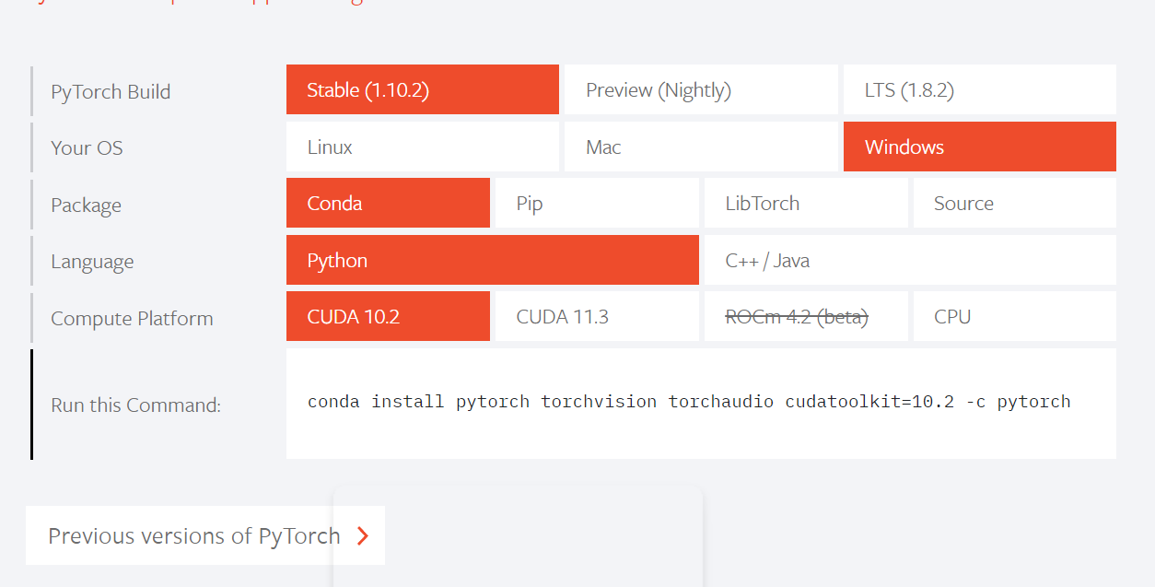This screenshot has width=1155, height=587.
Task: Choose C++ / Java language
Action: (910, 260)
